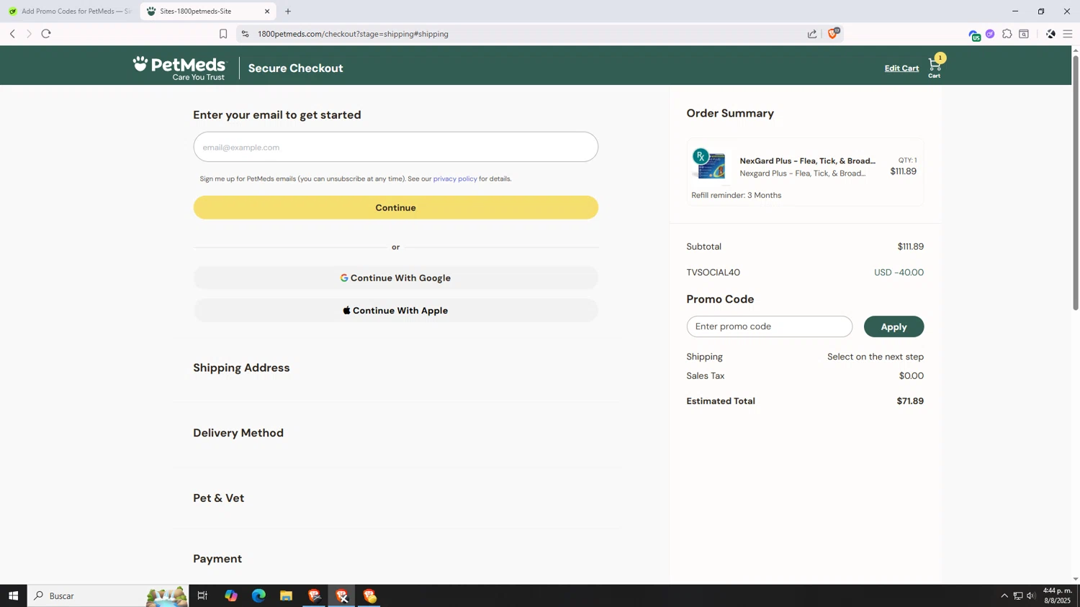Open site information icon in address bar

(x=246, y=34)
